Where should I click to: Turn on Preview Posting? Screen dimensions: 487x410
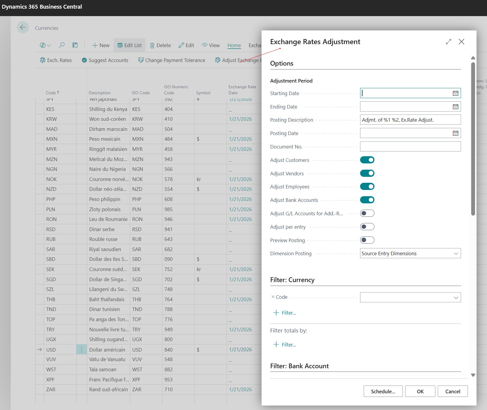pyautogui.click(x=367, y=240)
